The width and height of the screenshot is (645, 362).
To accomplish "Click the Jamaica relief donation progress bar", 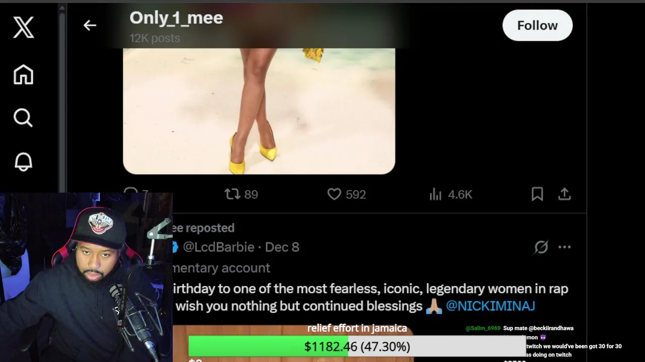I will pyautogui.click(x=357, y=346).
